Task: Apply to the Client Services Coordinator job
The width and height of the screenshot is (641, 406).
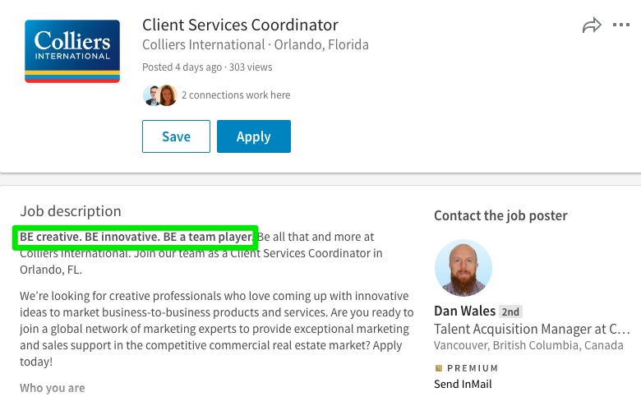Action: [x=254, y=136]
